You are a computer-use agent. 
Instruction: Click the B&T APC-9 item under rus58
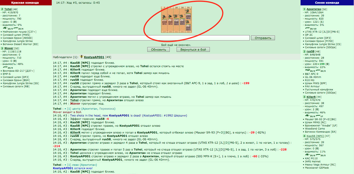(x=312, y=74)
